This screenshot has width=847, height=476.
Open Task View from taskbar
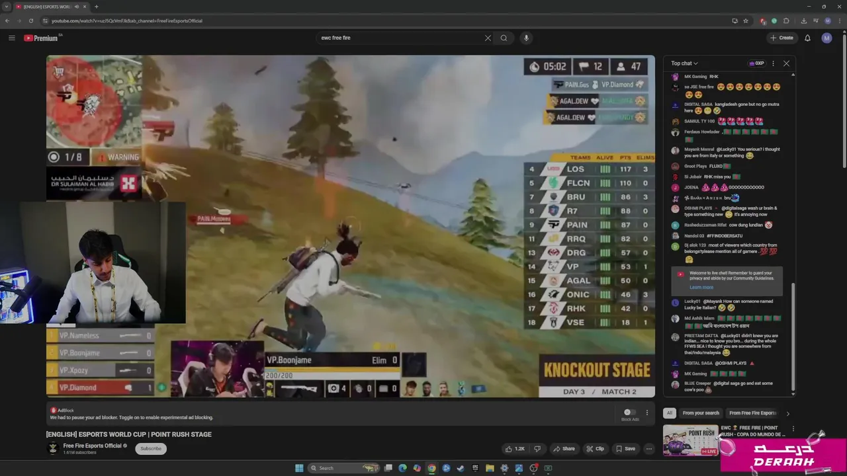[x=388, y=468]
